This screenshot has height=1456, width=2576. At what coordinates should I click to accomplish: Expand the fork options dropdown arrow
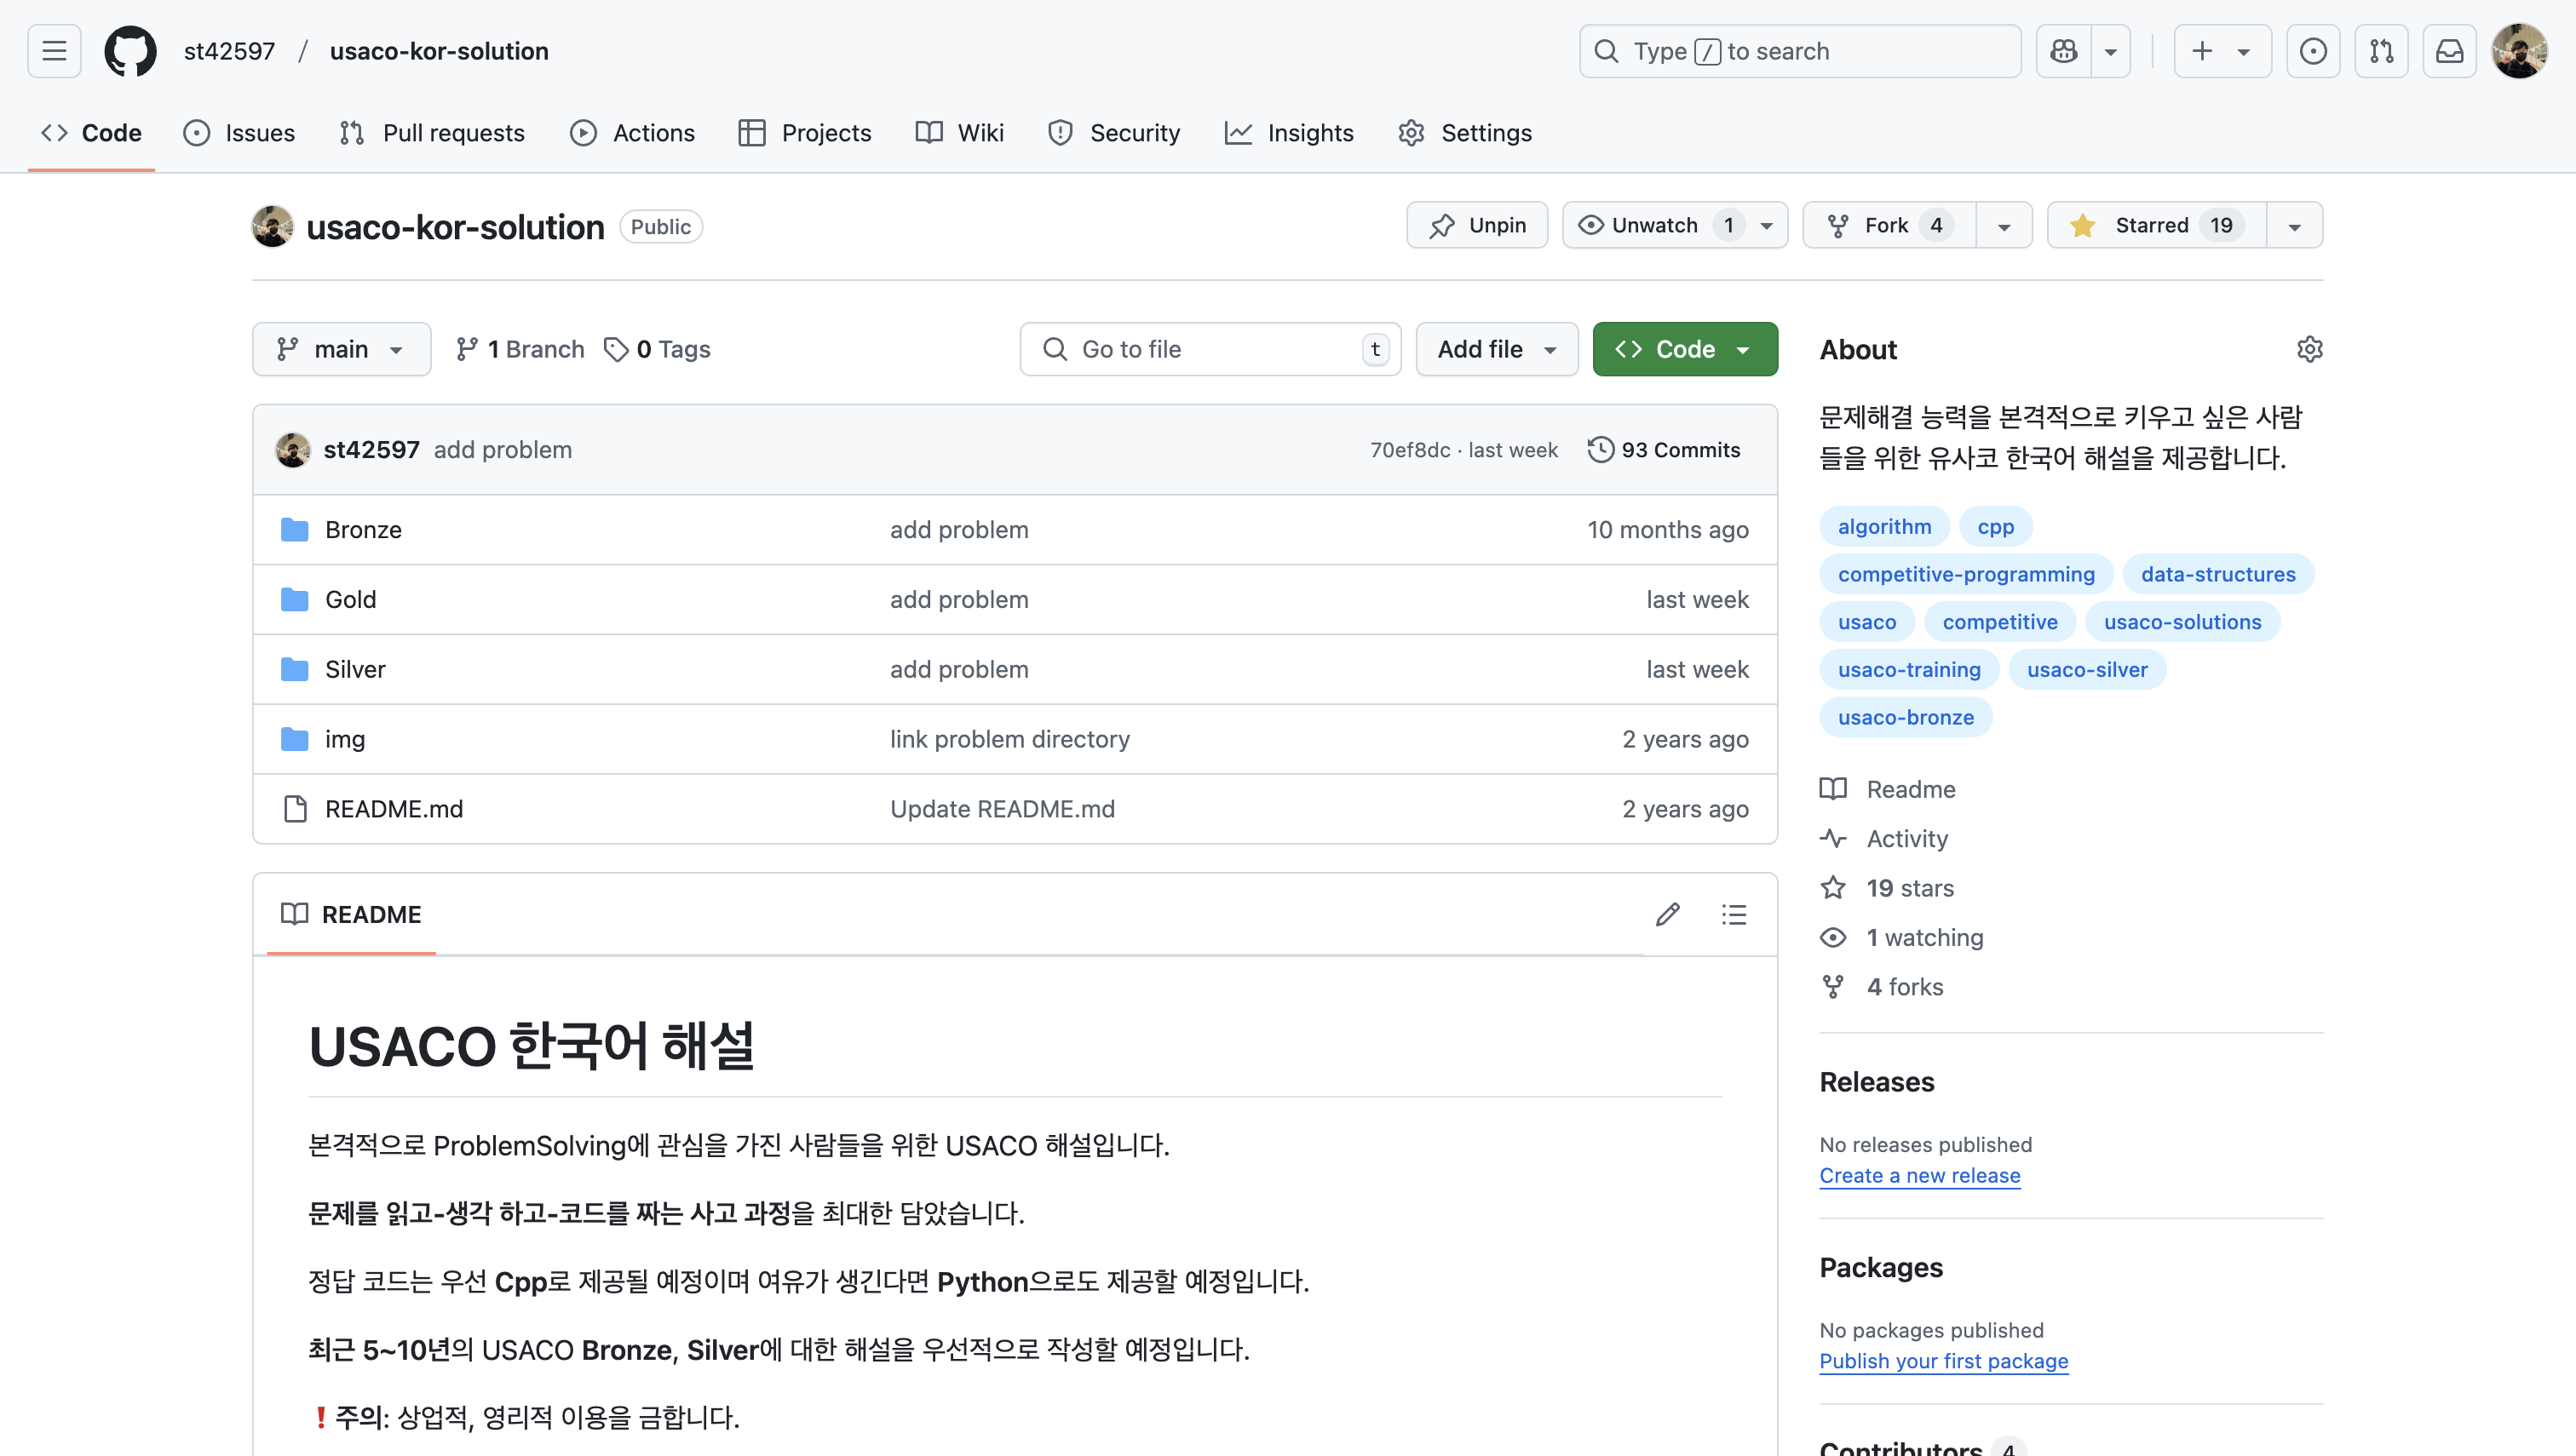[2004, 225]
